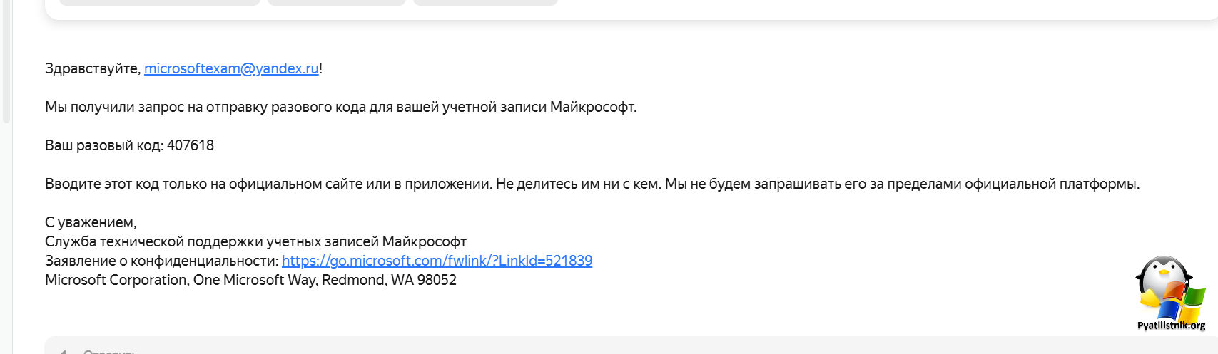Click the greeting word Здравствуйте
1218x354 pixels.
coord(92,68)
